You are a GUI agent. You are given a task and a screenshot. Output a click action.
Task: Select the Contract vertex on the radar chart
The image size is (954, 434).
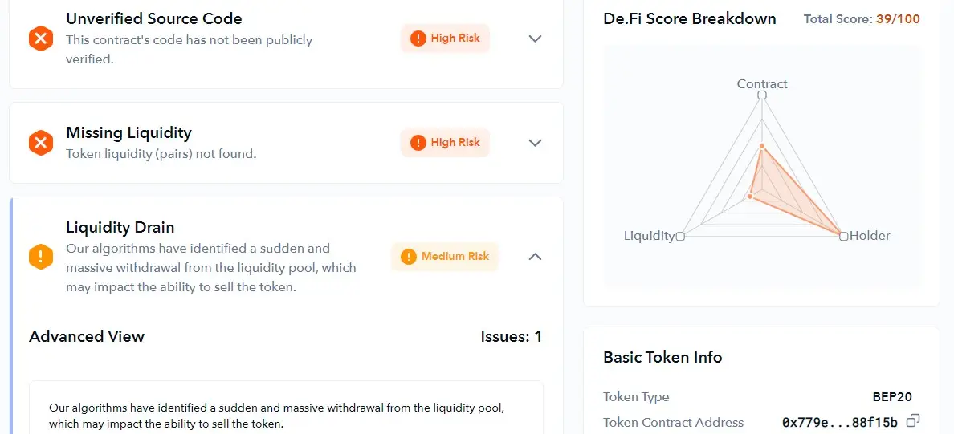point(762,95)
